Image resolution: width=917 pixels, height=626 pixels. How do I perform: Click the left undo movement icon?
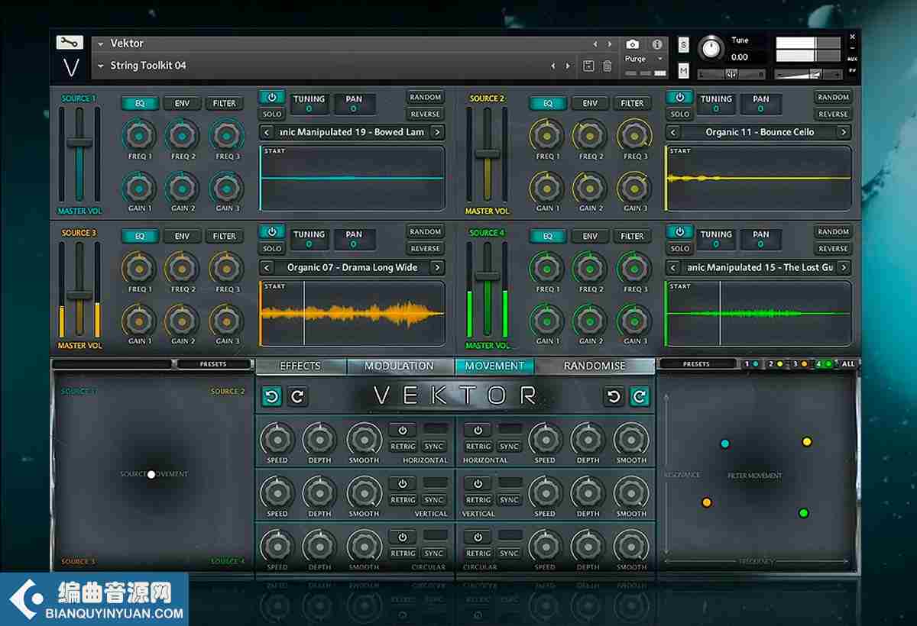(272, 396)
